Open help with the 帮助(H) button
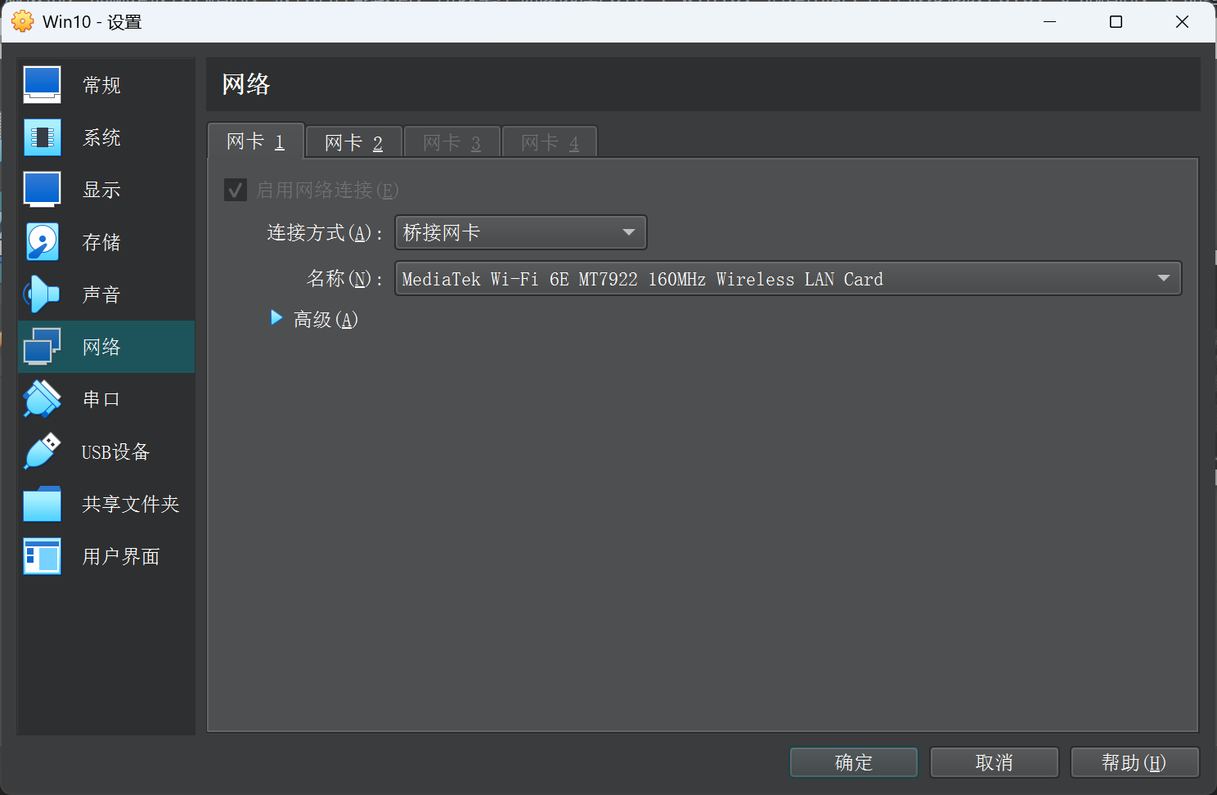 pyautogui.click(x=1134, y=762)
